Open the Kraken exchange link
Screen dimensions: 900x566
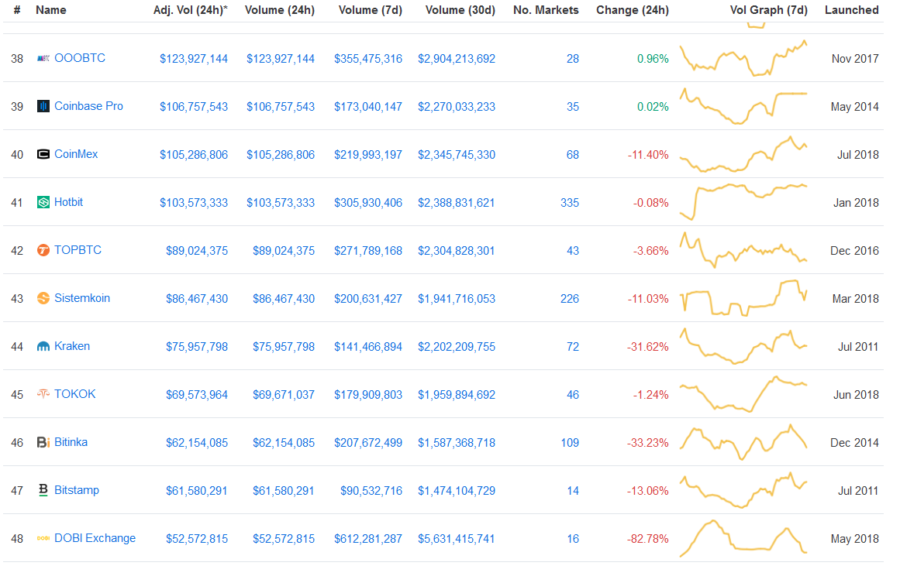(73, 346)
